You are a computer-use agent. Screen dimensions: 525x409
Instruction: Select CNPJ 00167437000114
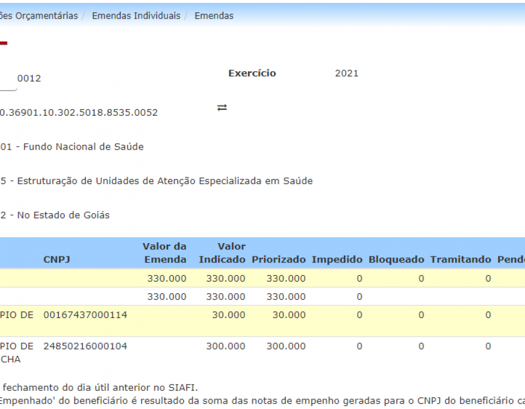(x=85, y=315)
